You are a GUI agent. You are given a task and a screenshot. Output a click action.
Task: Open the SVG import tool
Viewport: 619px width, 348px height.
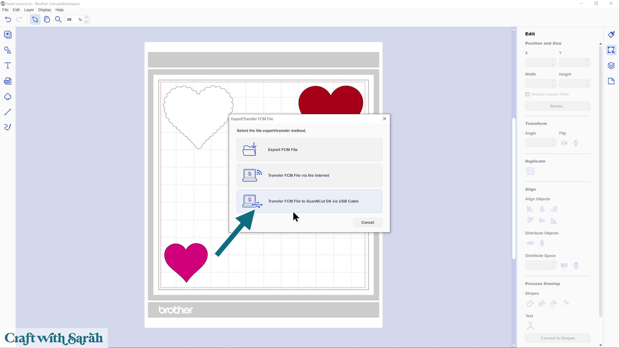(8, 81)
